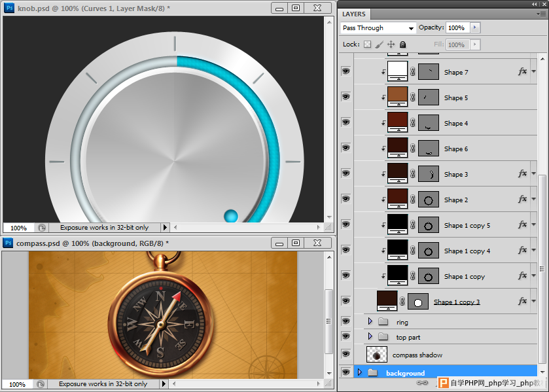Toggle visibility of Shape 6 layer
This screenshot has height=392, width=549.
[x=346, y=148]
